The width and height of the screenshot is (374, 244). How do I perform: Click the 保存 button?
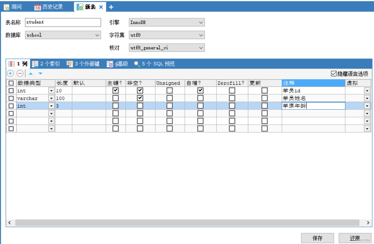click(317, 238)
